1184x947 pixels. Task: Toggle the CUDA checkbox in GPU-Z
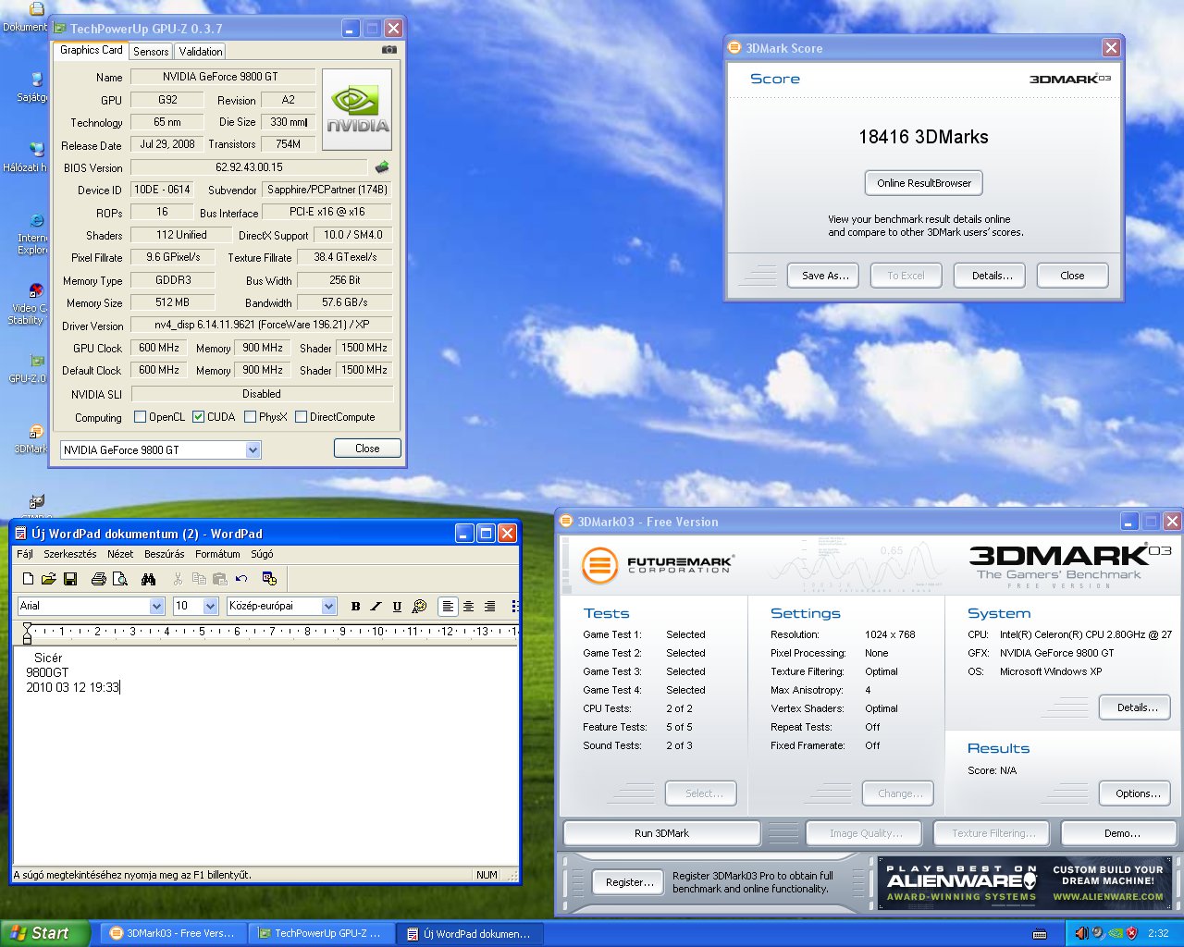point(198,417)
